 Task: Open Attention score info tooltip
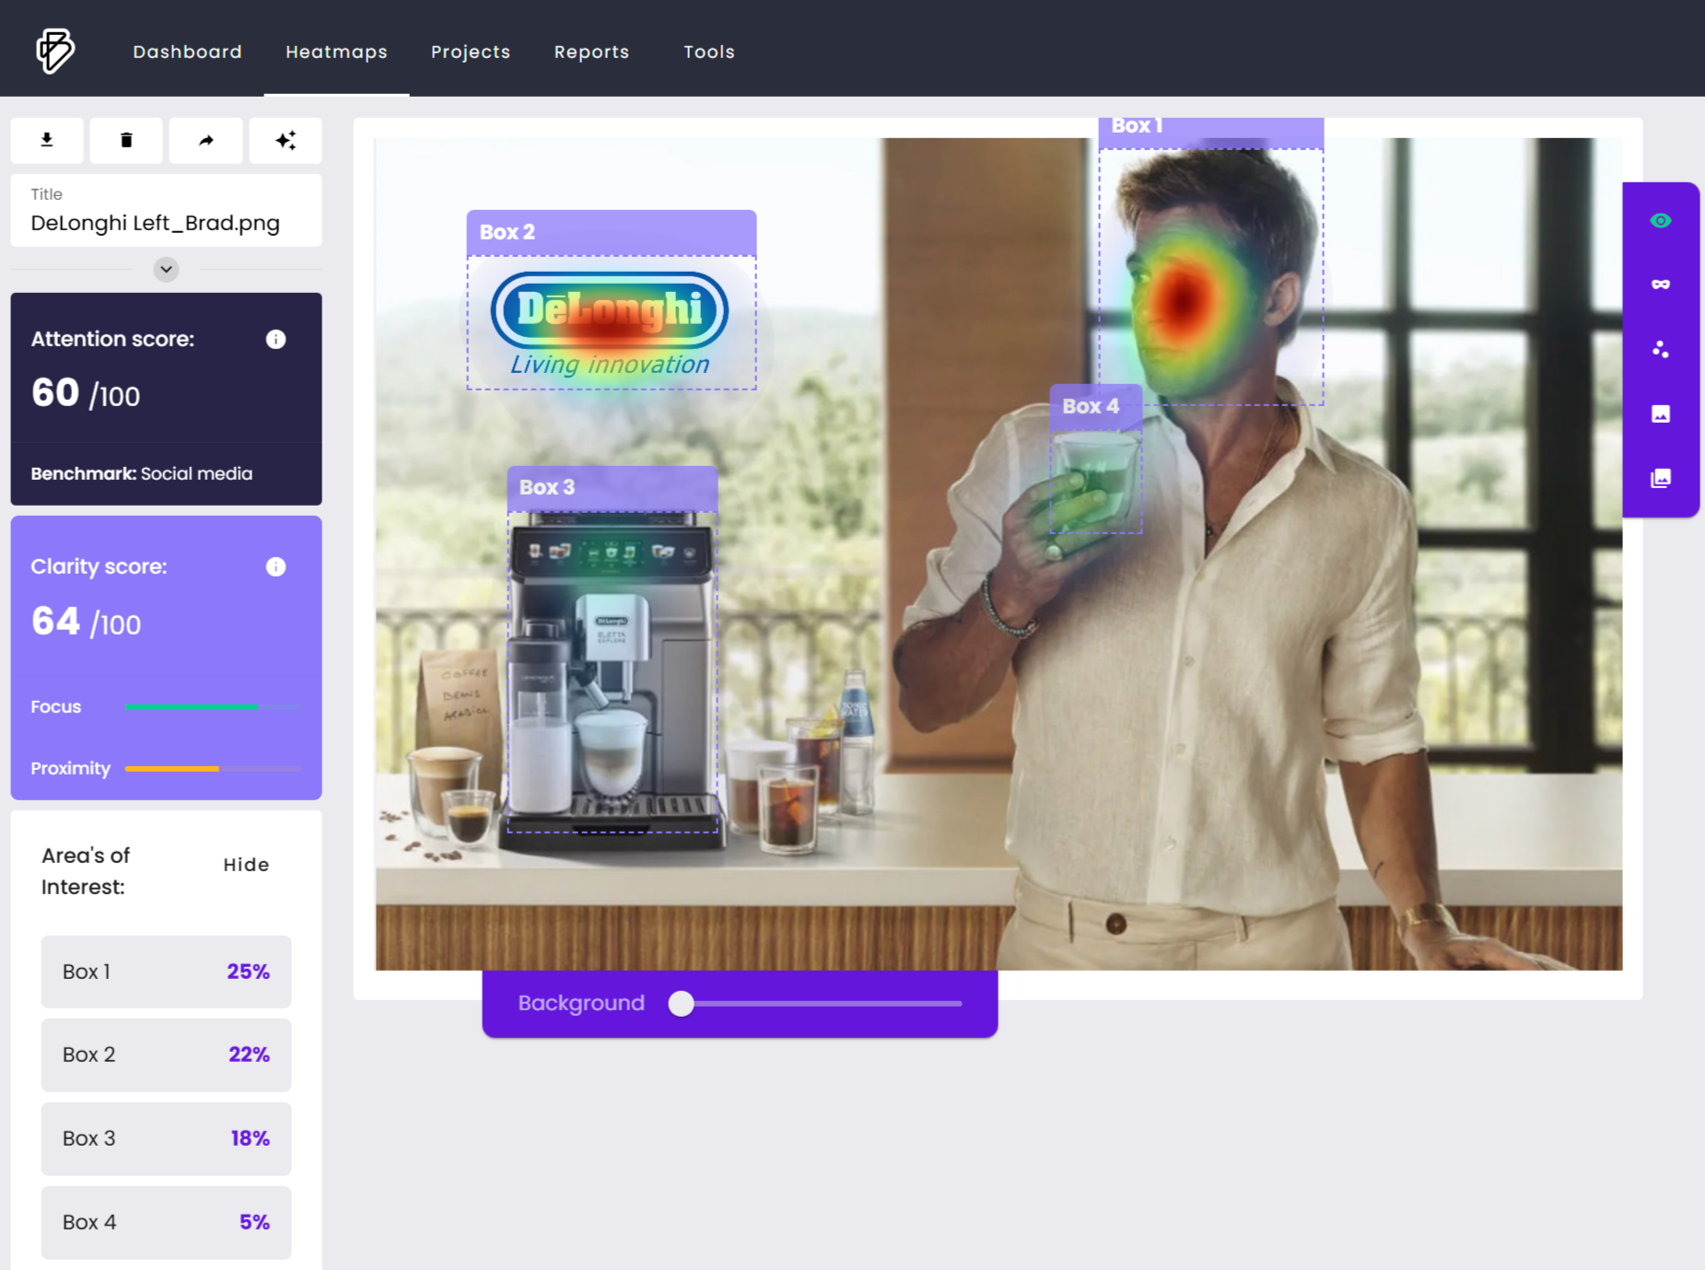tap(275, 339)
